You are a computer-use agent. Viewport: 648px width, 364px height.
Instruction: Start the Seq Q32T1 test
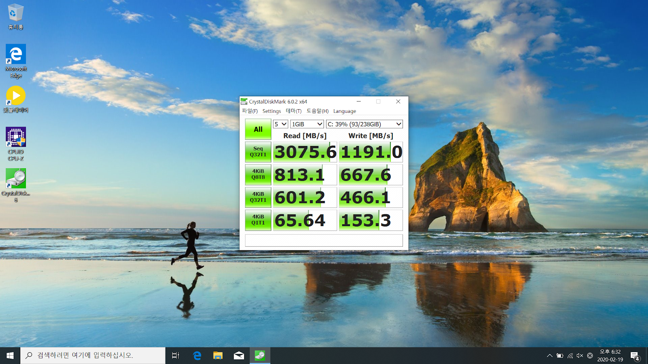(x=258, y=152)
